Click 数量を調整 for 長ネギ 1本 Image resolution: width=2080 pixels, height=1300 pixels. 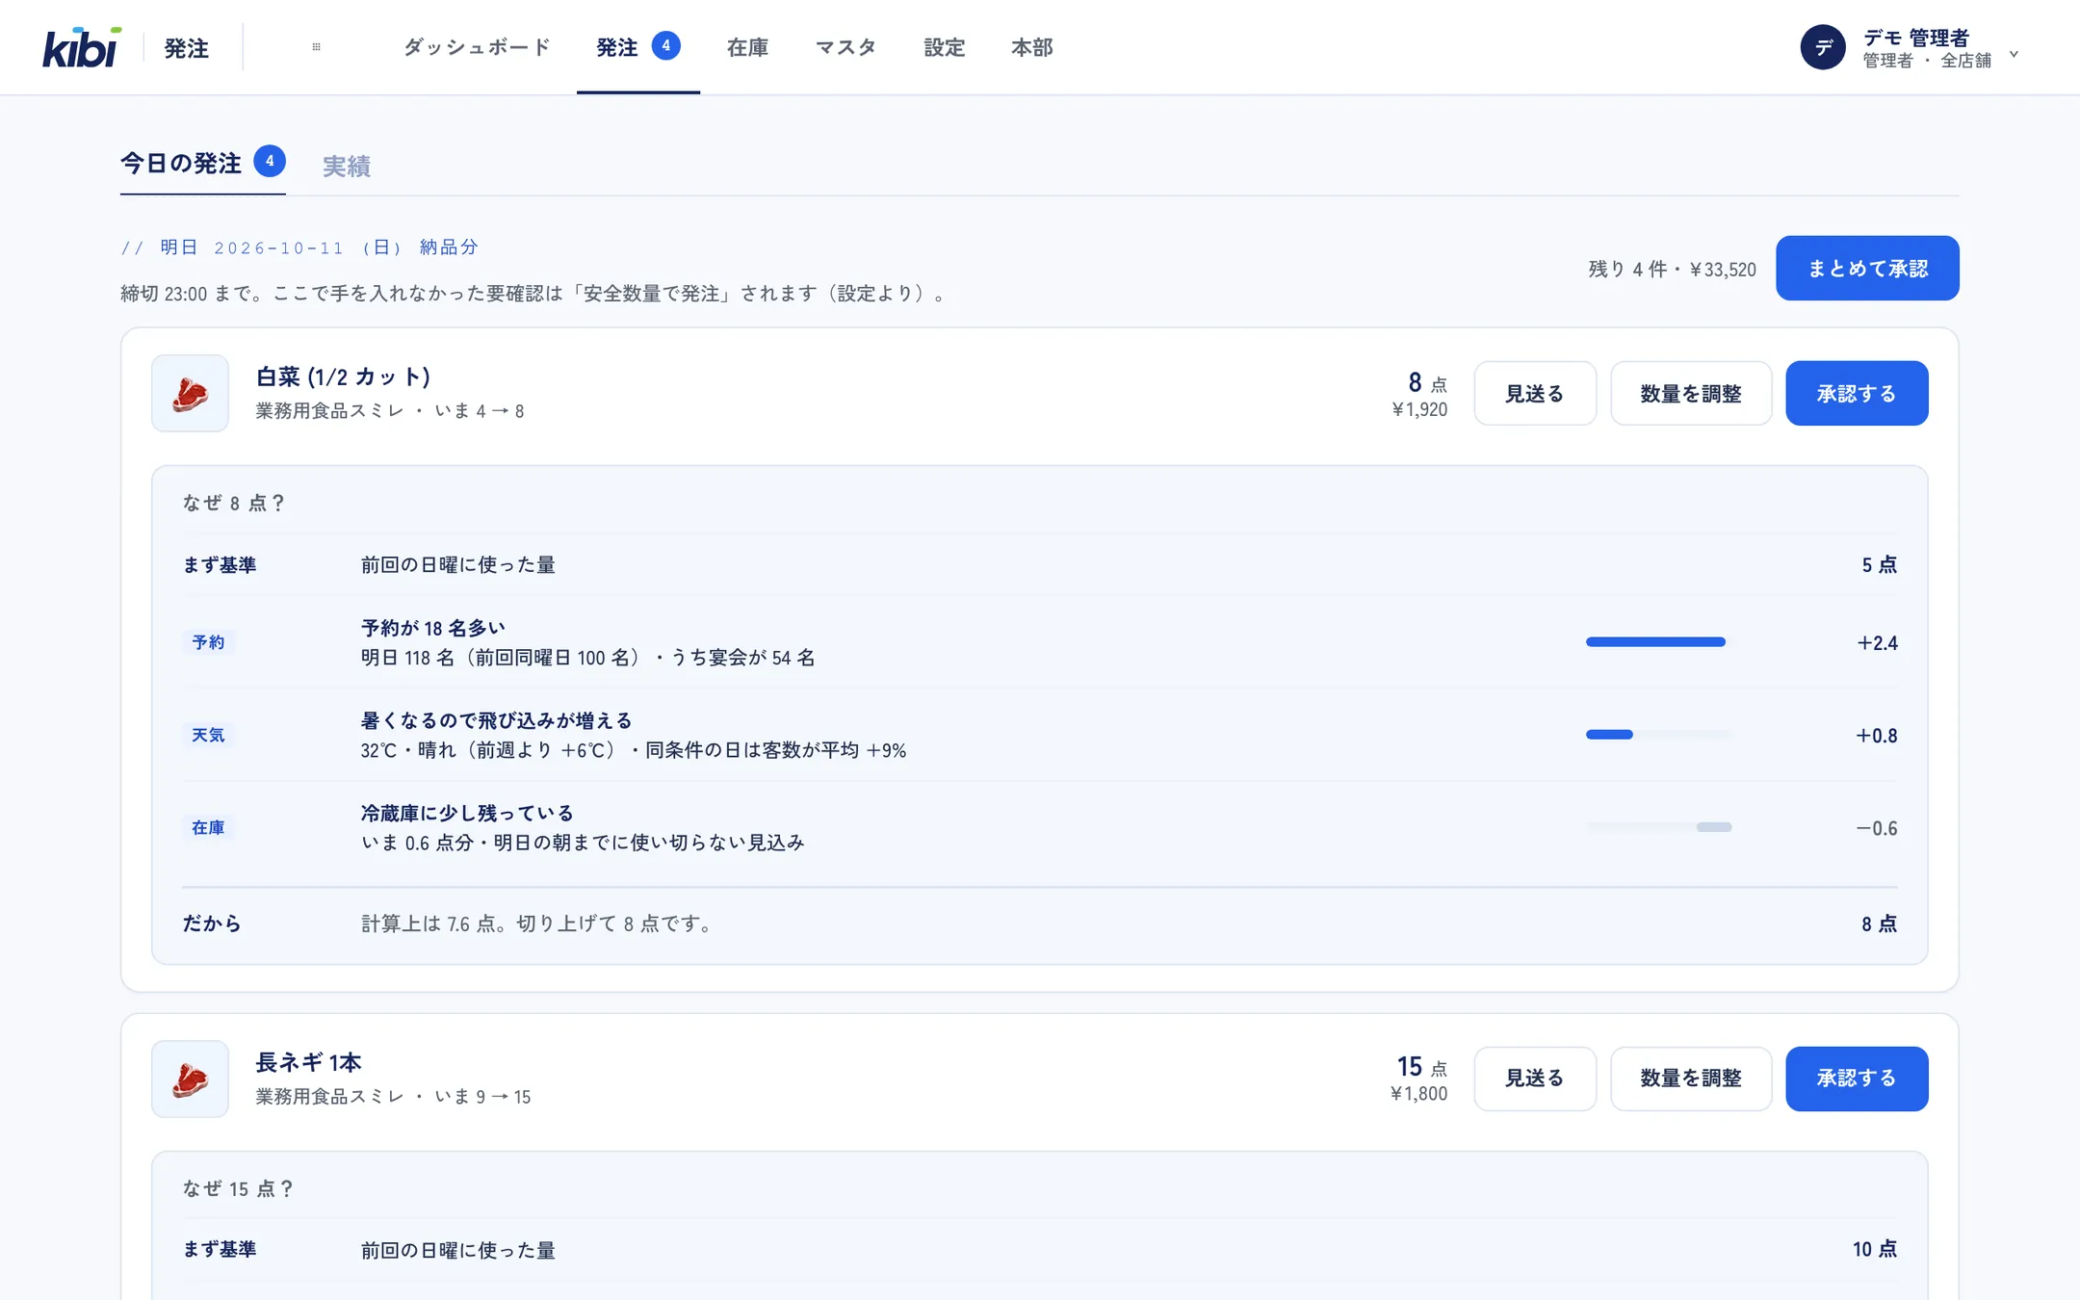pos(1691,1079)
